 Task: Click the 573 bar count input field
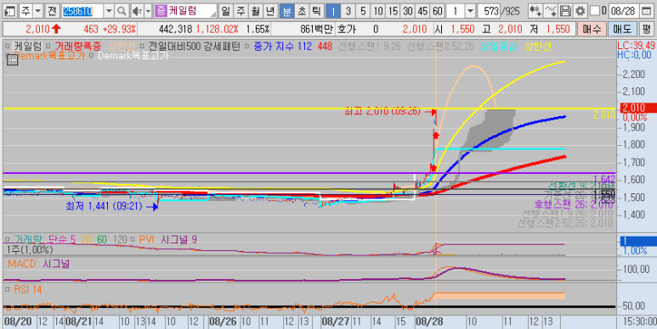[x=489, y=11]
